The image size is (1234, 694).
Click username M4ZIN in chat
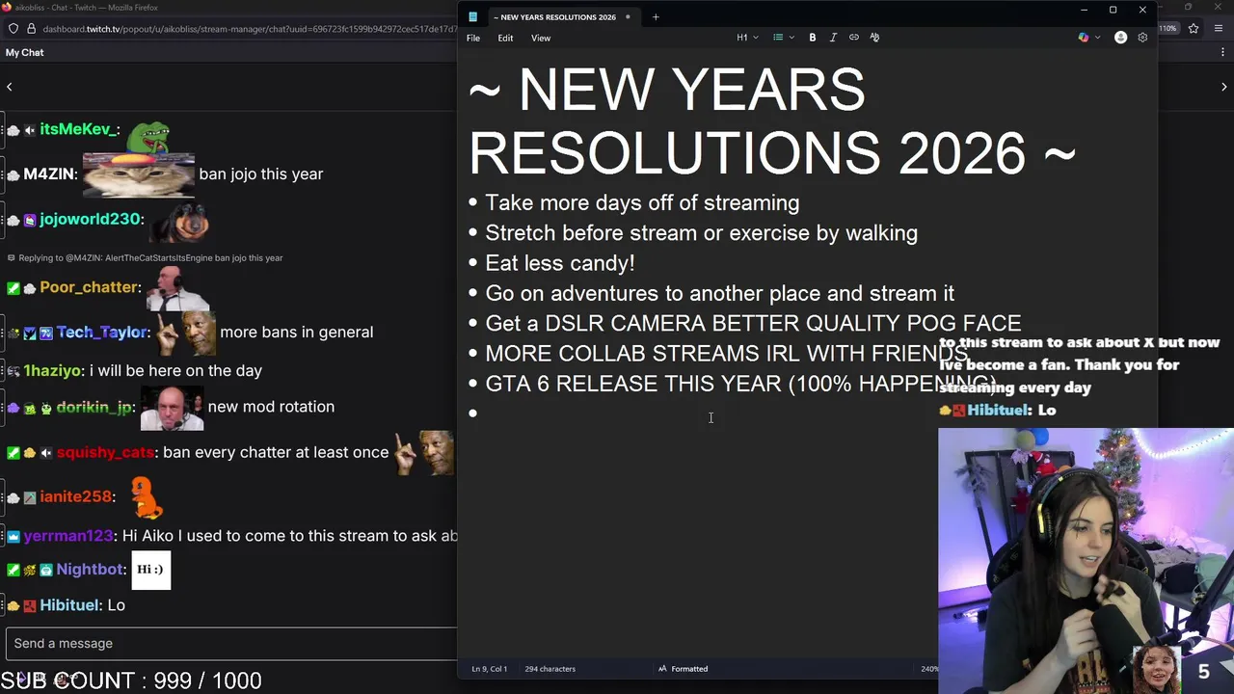pyautogui.click(x=49, y=174)
